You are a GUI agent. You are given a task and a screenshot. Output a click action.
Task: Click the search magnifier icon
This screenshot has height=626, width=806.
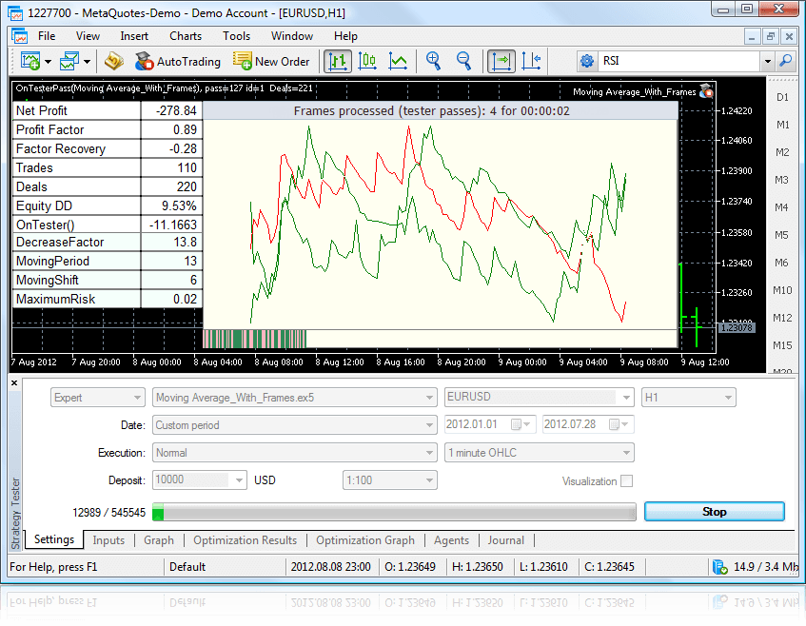pyautogui.click(x=786, y=61)
